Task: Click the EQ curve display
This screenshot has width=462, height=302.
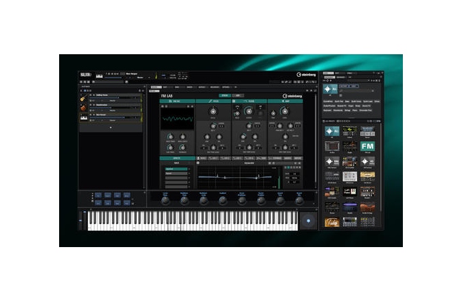Action: click(x=237, y=177)
